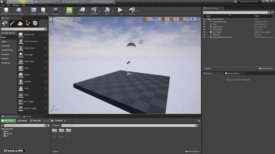Viewport: 275px width, 154px height.
Task: Open the scale snap value dropdown
Action: 186,19
